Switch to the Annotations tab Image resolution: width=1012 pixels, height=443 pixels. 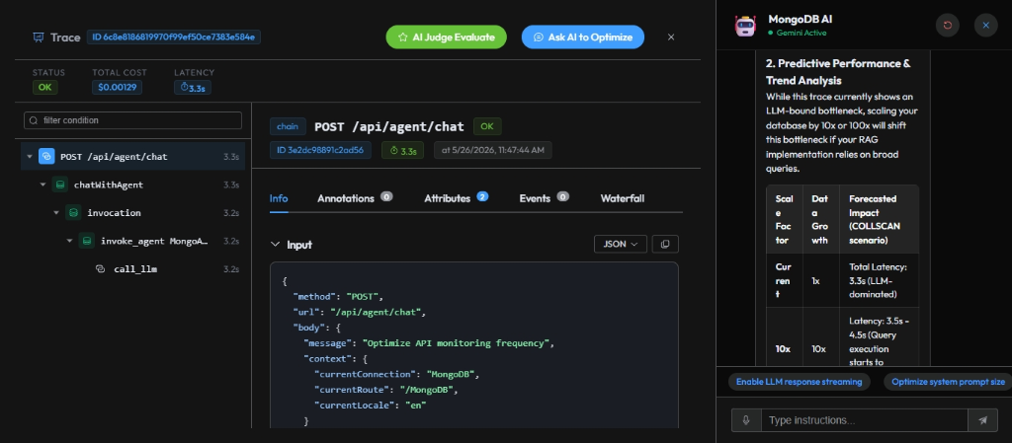355,198
